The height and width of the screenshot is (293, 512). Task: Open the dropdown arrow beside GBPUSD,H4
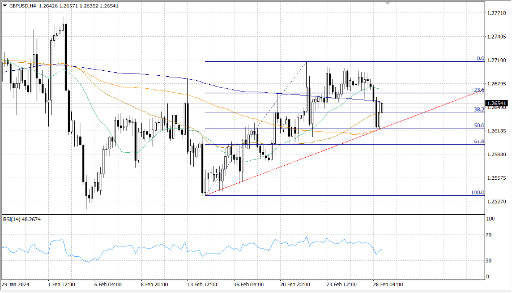[x=5, y=6]
